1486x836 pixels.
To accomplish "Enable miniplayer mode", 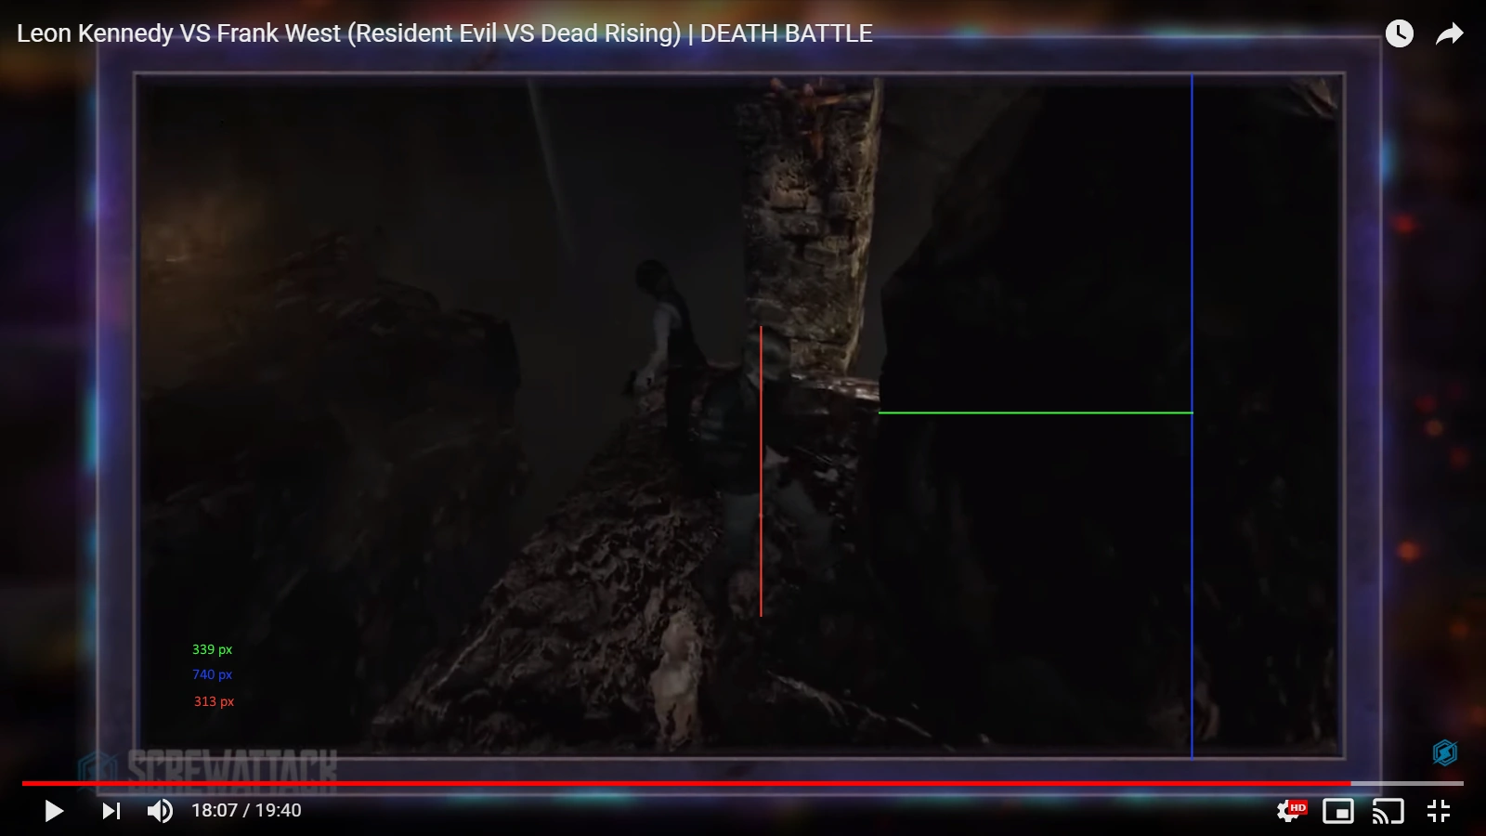I will [x=1338, y=811].
